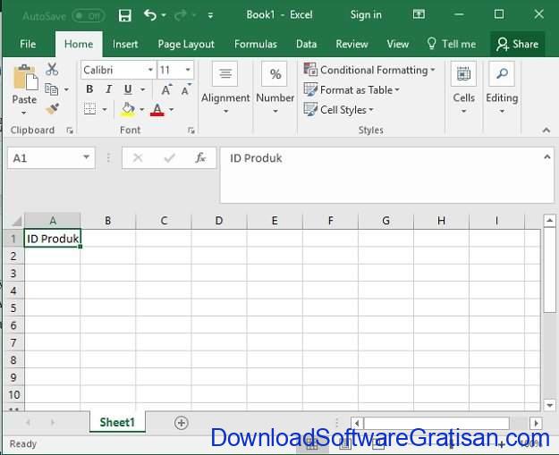Viewport: 559px width, 455px height.
Task: Click the Redo arrow icon
Action: pyautogui.click(x=181, y=15)
